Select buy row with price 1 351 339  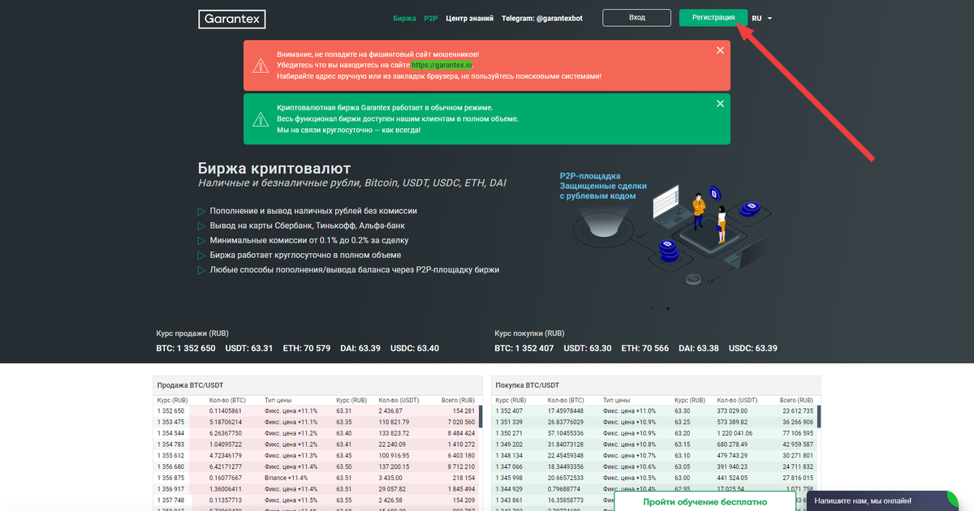[655, 423]
